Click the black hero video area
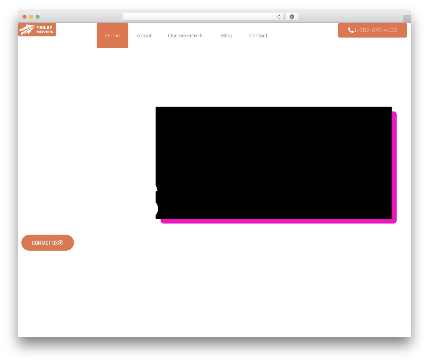Viewport: 429px width, 363px height. pyautogui.click(x=273, y=163)
